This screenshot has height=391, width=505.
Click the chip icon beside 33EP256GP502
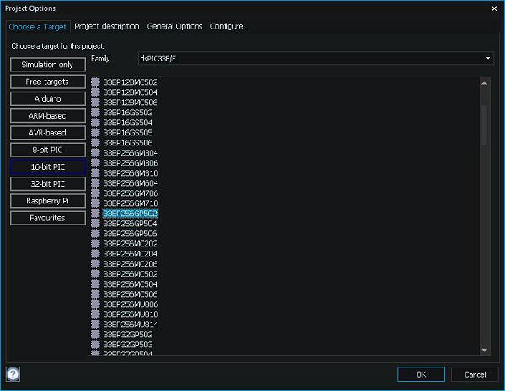pos(95,213)
